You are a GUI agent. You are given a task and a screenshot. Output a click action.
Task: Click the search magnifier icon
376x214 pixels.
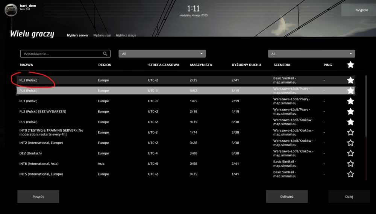[105, 54]
